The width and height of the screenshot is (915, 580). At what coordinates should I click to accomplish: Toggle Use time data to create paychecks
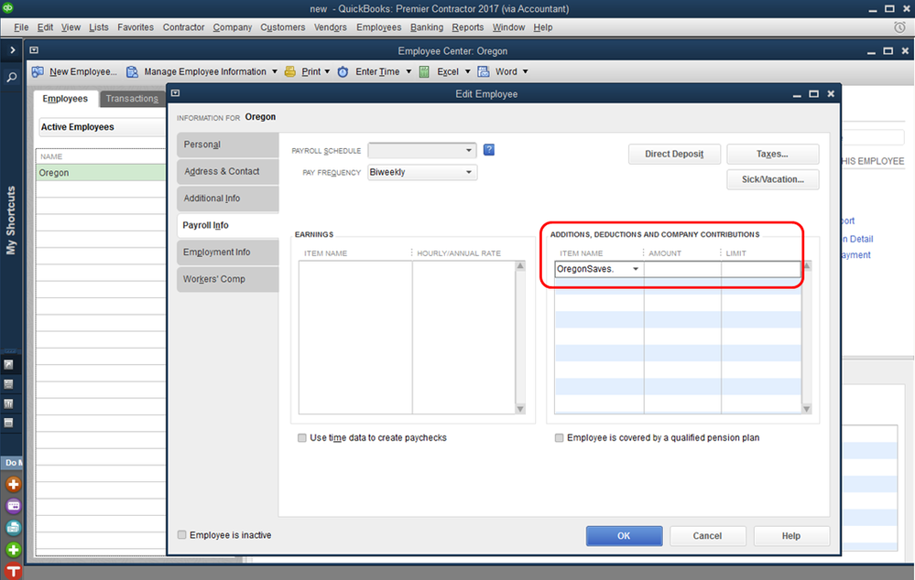pos(301,438)
